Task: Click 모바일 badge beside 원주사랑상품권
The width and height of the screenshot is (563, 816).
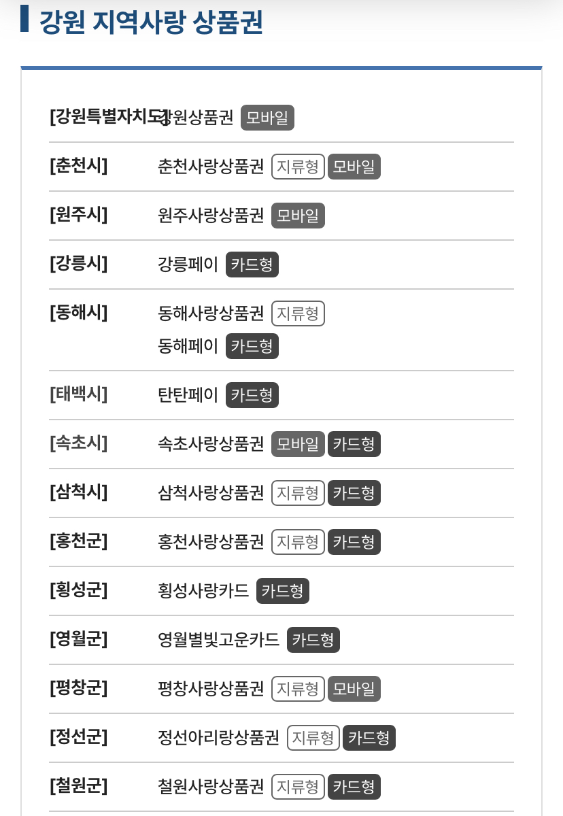Action: pos(298,216)
